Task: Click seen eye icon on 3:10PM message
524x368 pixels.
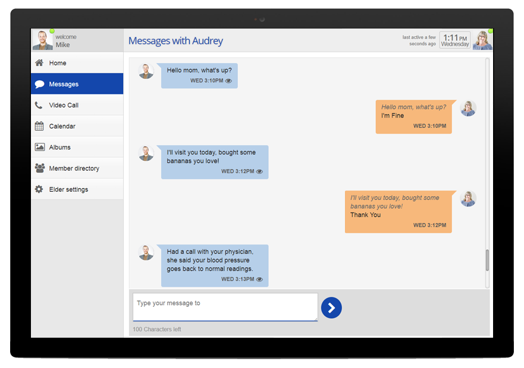Action: [228, 81]
